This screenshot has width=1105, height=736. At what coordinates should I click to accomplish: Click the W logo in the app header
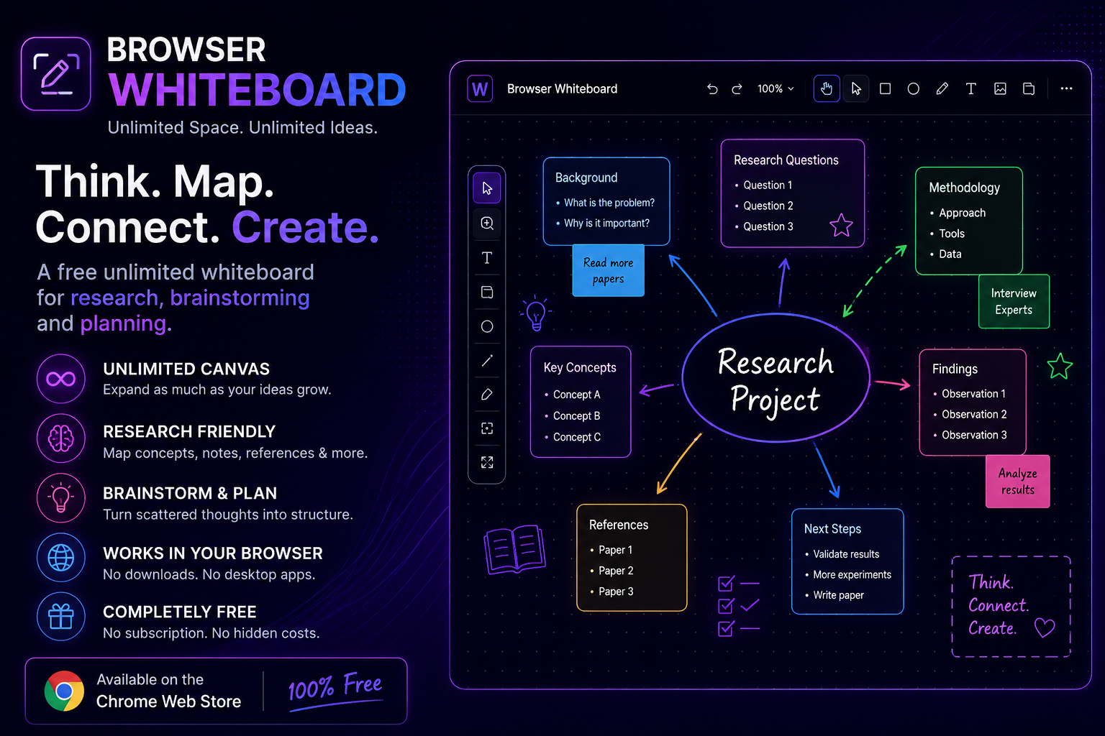pos(480,89)
